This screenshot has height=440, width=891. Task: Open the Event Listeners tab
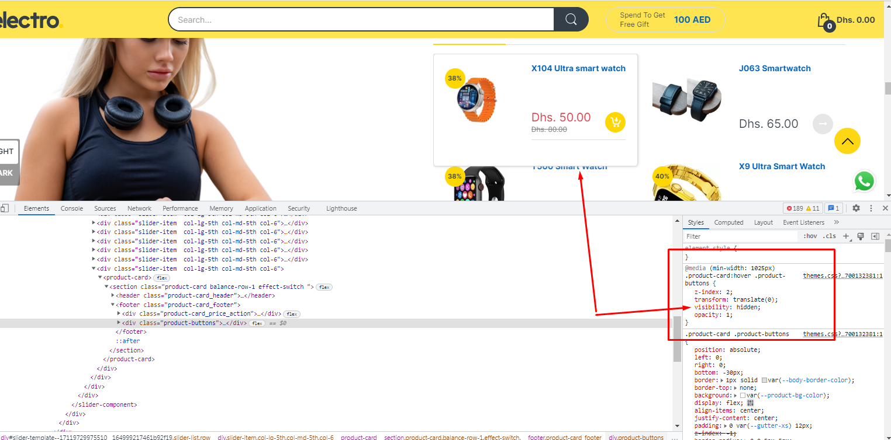[x=804, y=222]
